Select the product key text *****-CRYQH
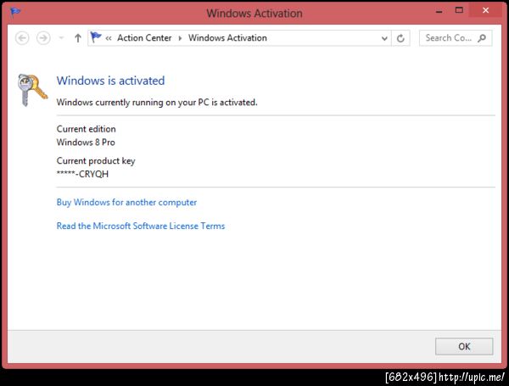This screenshot has height=386, width=509. (x=82, y=174)
